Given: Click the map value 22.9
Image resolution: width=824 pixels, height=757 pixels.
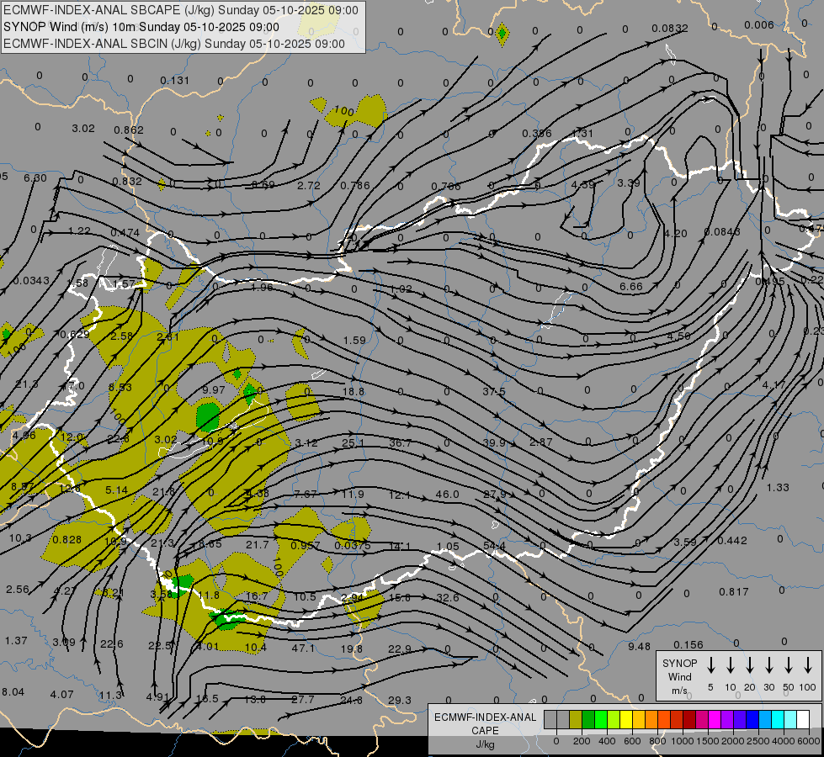Looking at the screenshot, I should coord(400,649).
